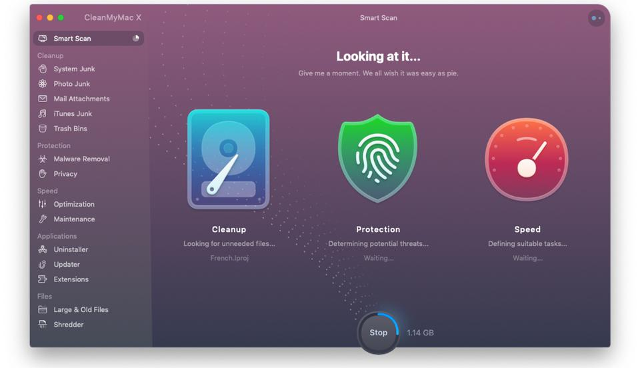The image size is (640, 368).
Task: Click the 'Looking at it...' headline
Action: 378,56
